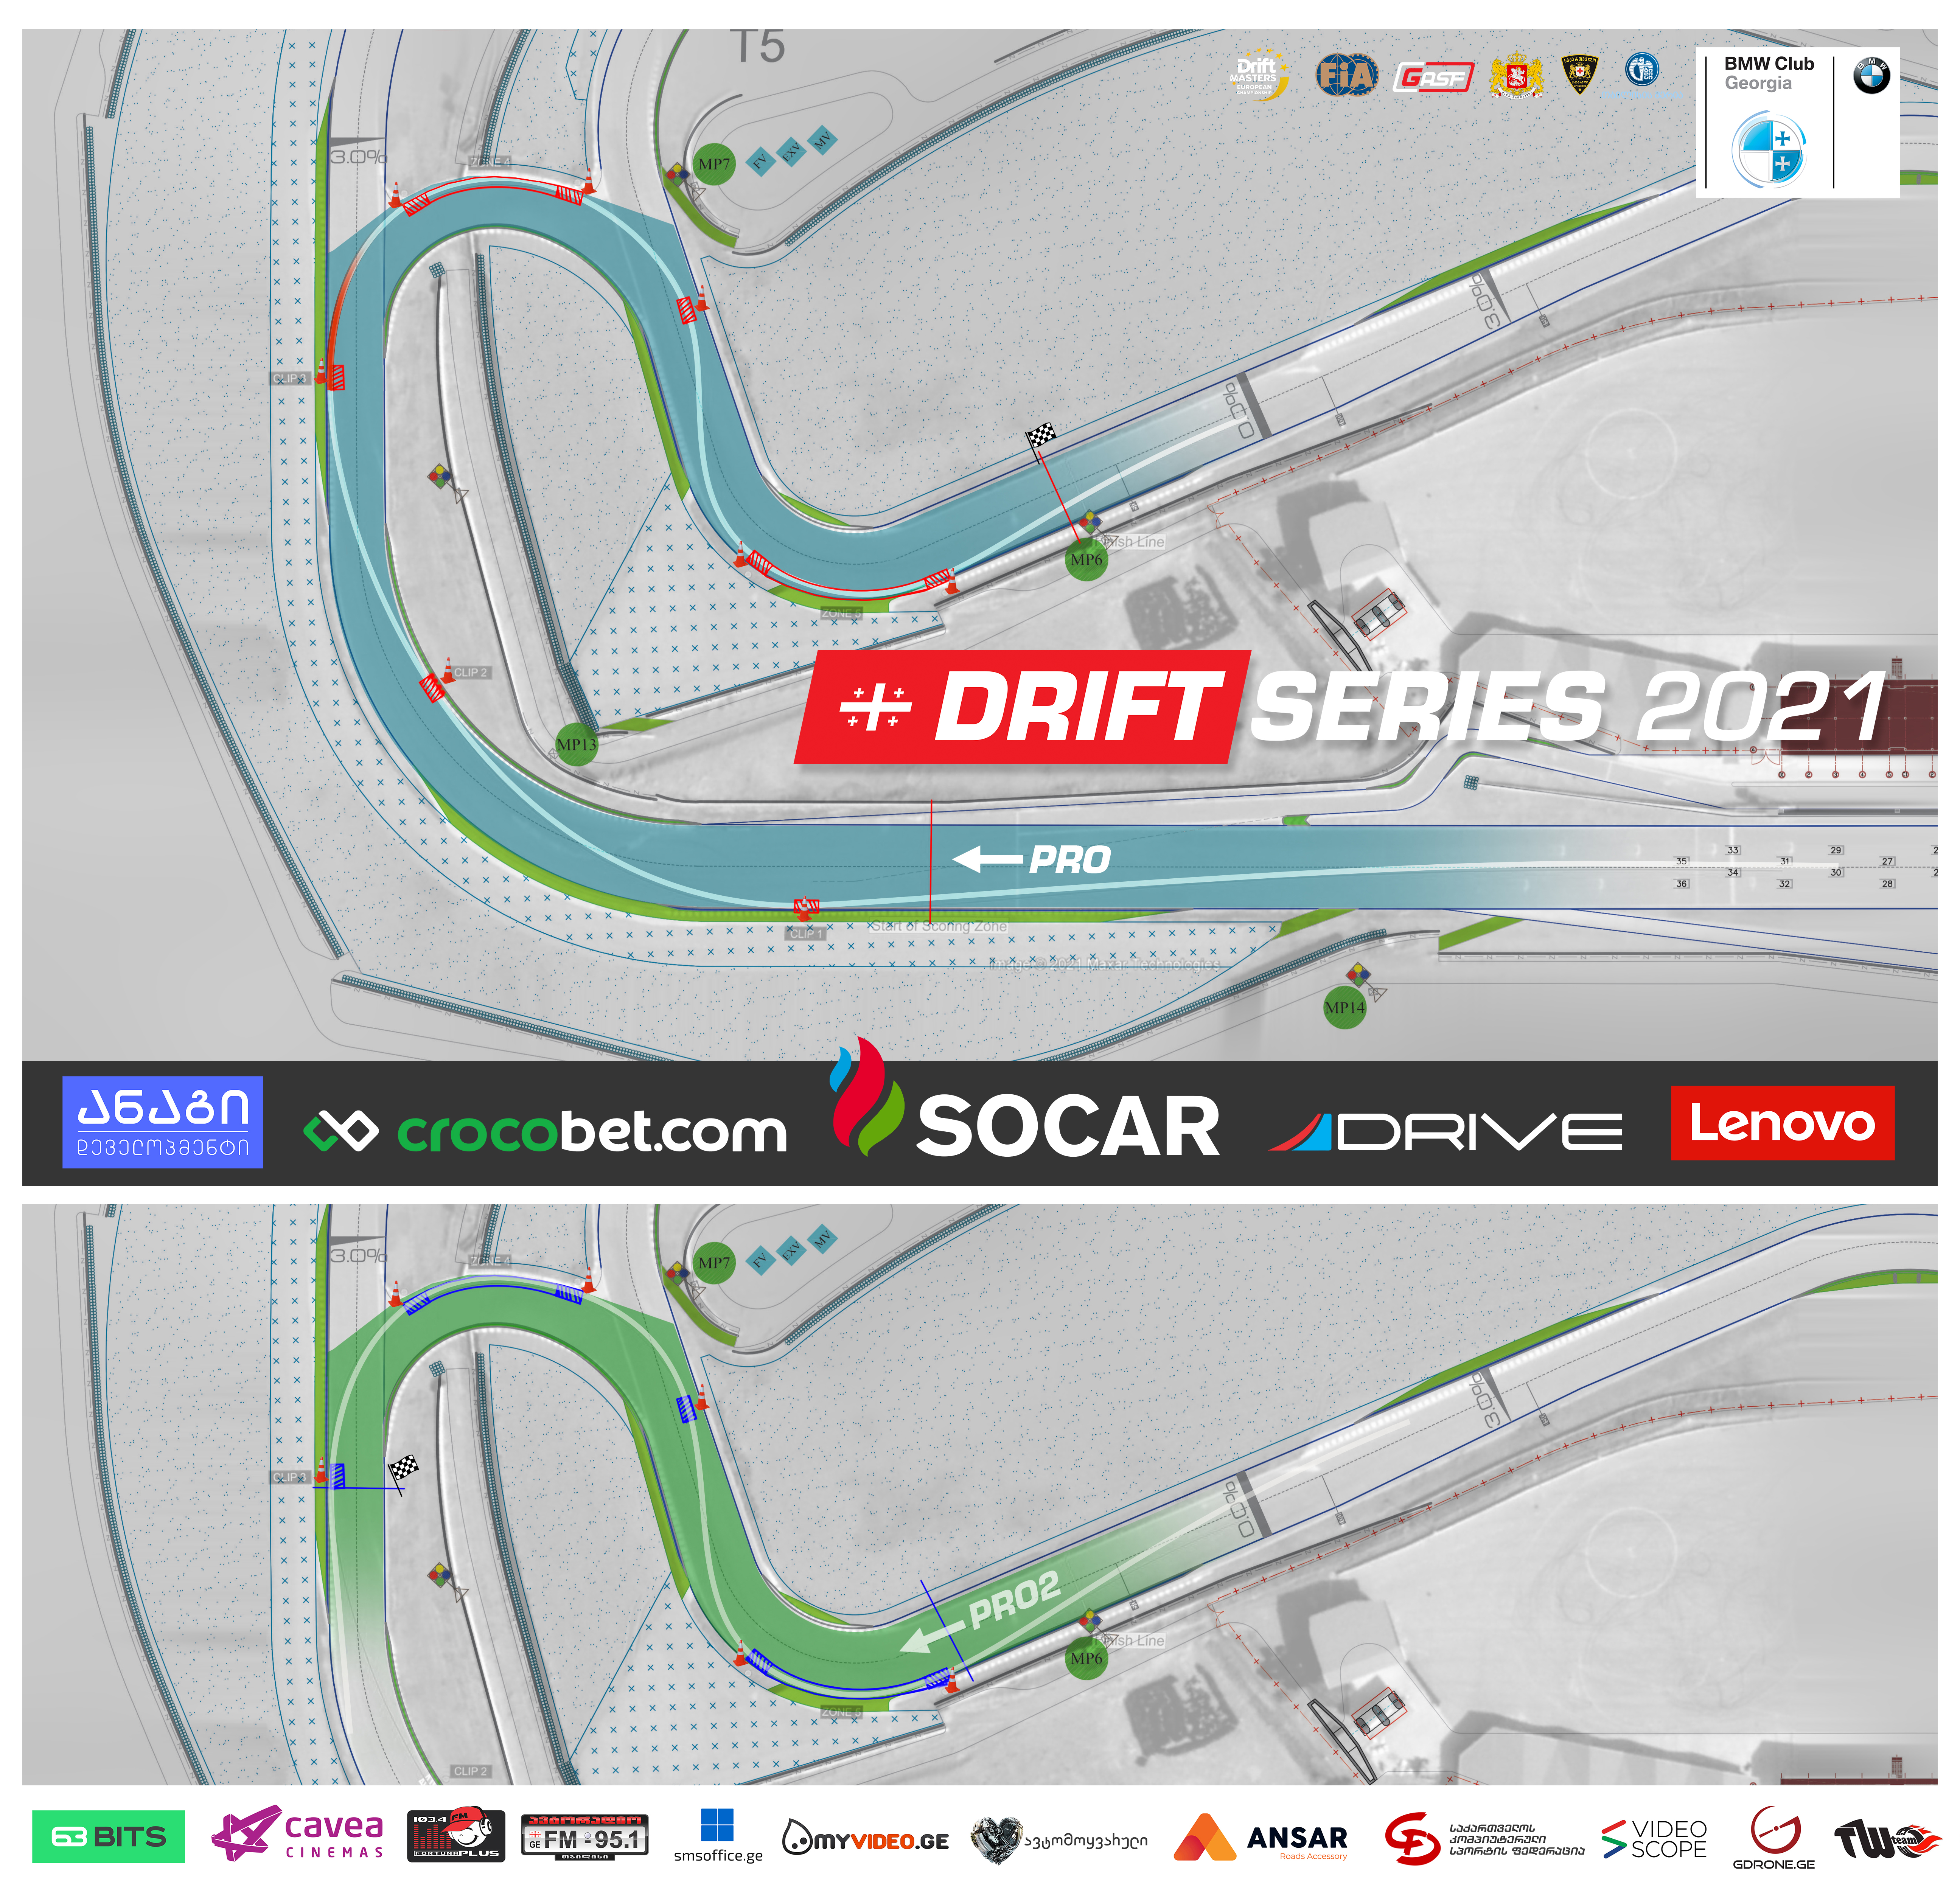Image resolution: width=1960 pixels, height=1903 pixels.
Task: Click the DRIVE sponsor logo
Action: [x=1445, y=1132]
